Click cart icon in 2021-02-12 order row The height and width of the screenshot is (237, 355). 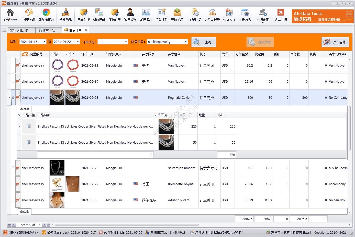(18, 66)
